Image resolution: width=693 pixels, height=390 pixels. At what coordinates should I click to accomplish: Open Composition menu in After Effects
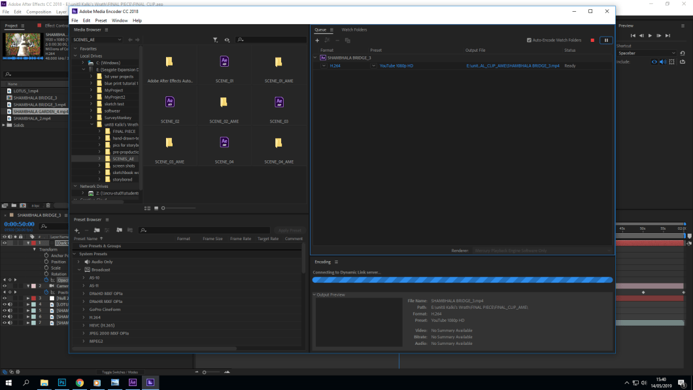pos(39,12)
